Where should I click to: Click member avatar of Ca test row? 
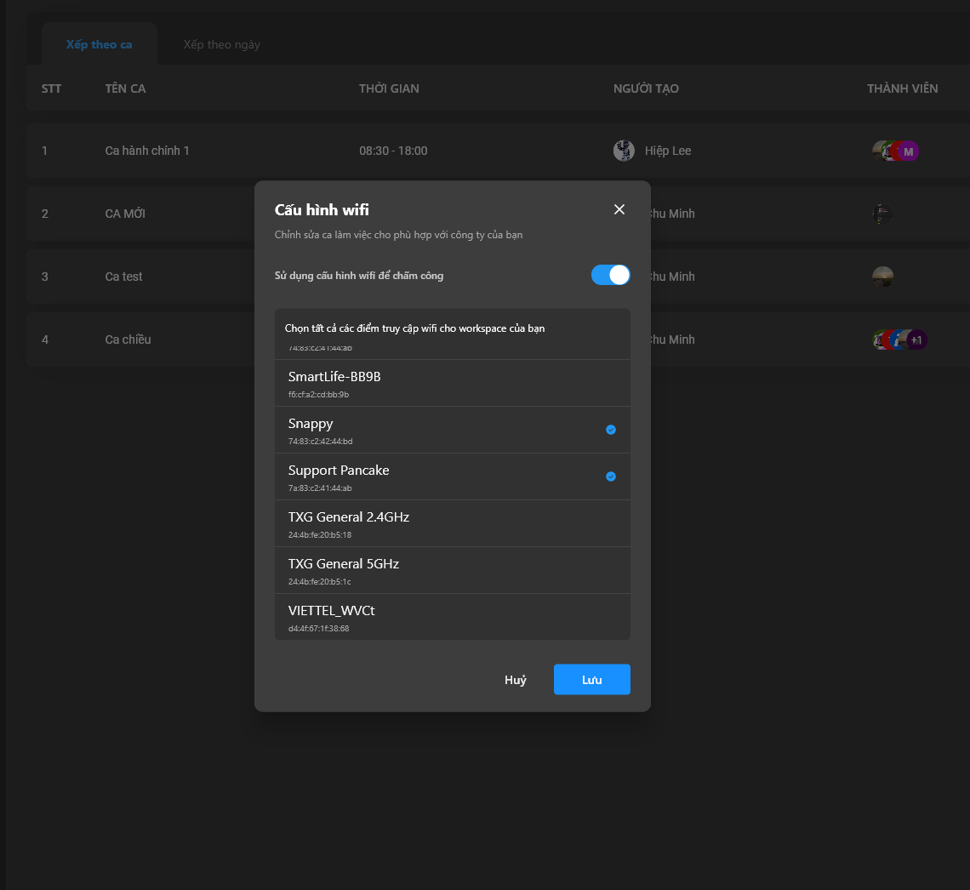tap(882, 277)
